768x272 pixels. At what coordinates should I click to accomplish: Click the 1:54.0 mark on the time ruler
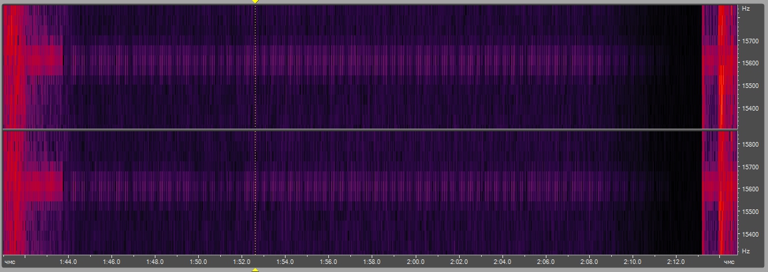285,262
